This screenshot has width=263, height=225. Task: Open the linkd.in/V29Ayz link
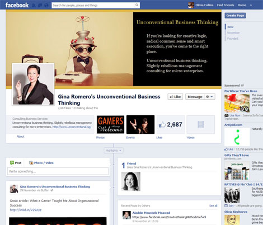coord(26,210)
